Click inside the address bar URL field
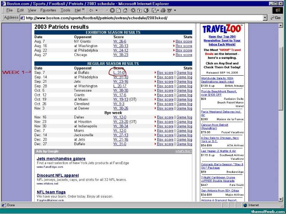This screenshot has height=214, width=286. 143,17
